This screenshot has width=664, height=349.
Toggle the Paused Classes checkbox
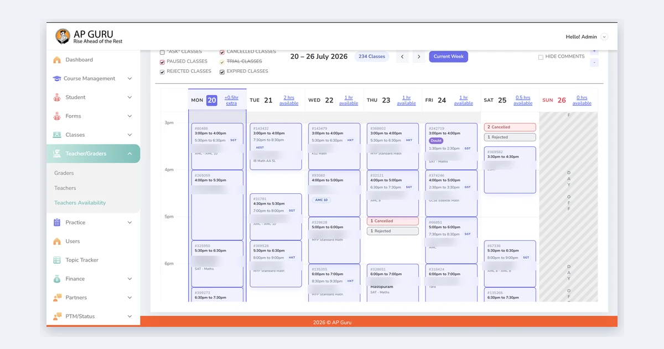(x=162, y=62)
